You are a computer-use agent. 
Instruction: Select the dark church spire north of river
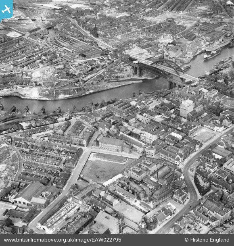pyautogui.click(x=95, y=31)
